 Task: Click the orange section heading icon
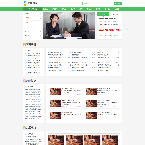25,44
